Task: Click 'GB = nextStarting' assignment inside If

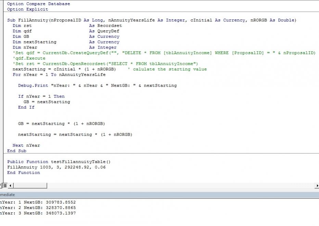Action: tap(47, 102)
